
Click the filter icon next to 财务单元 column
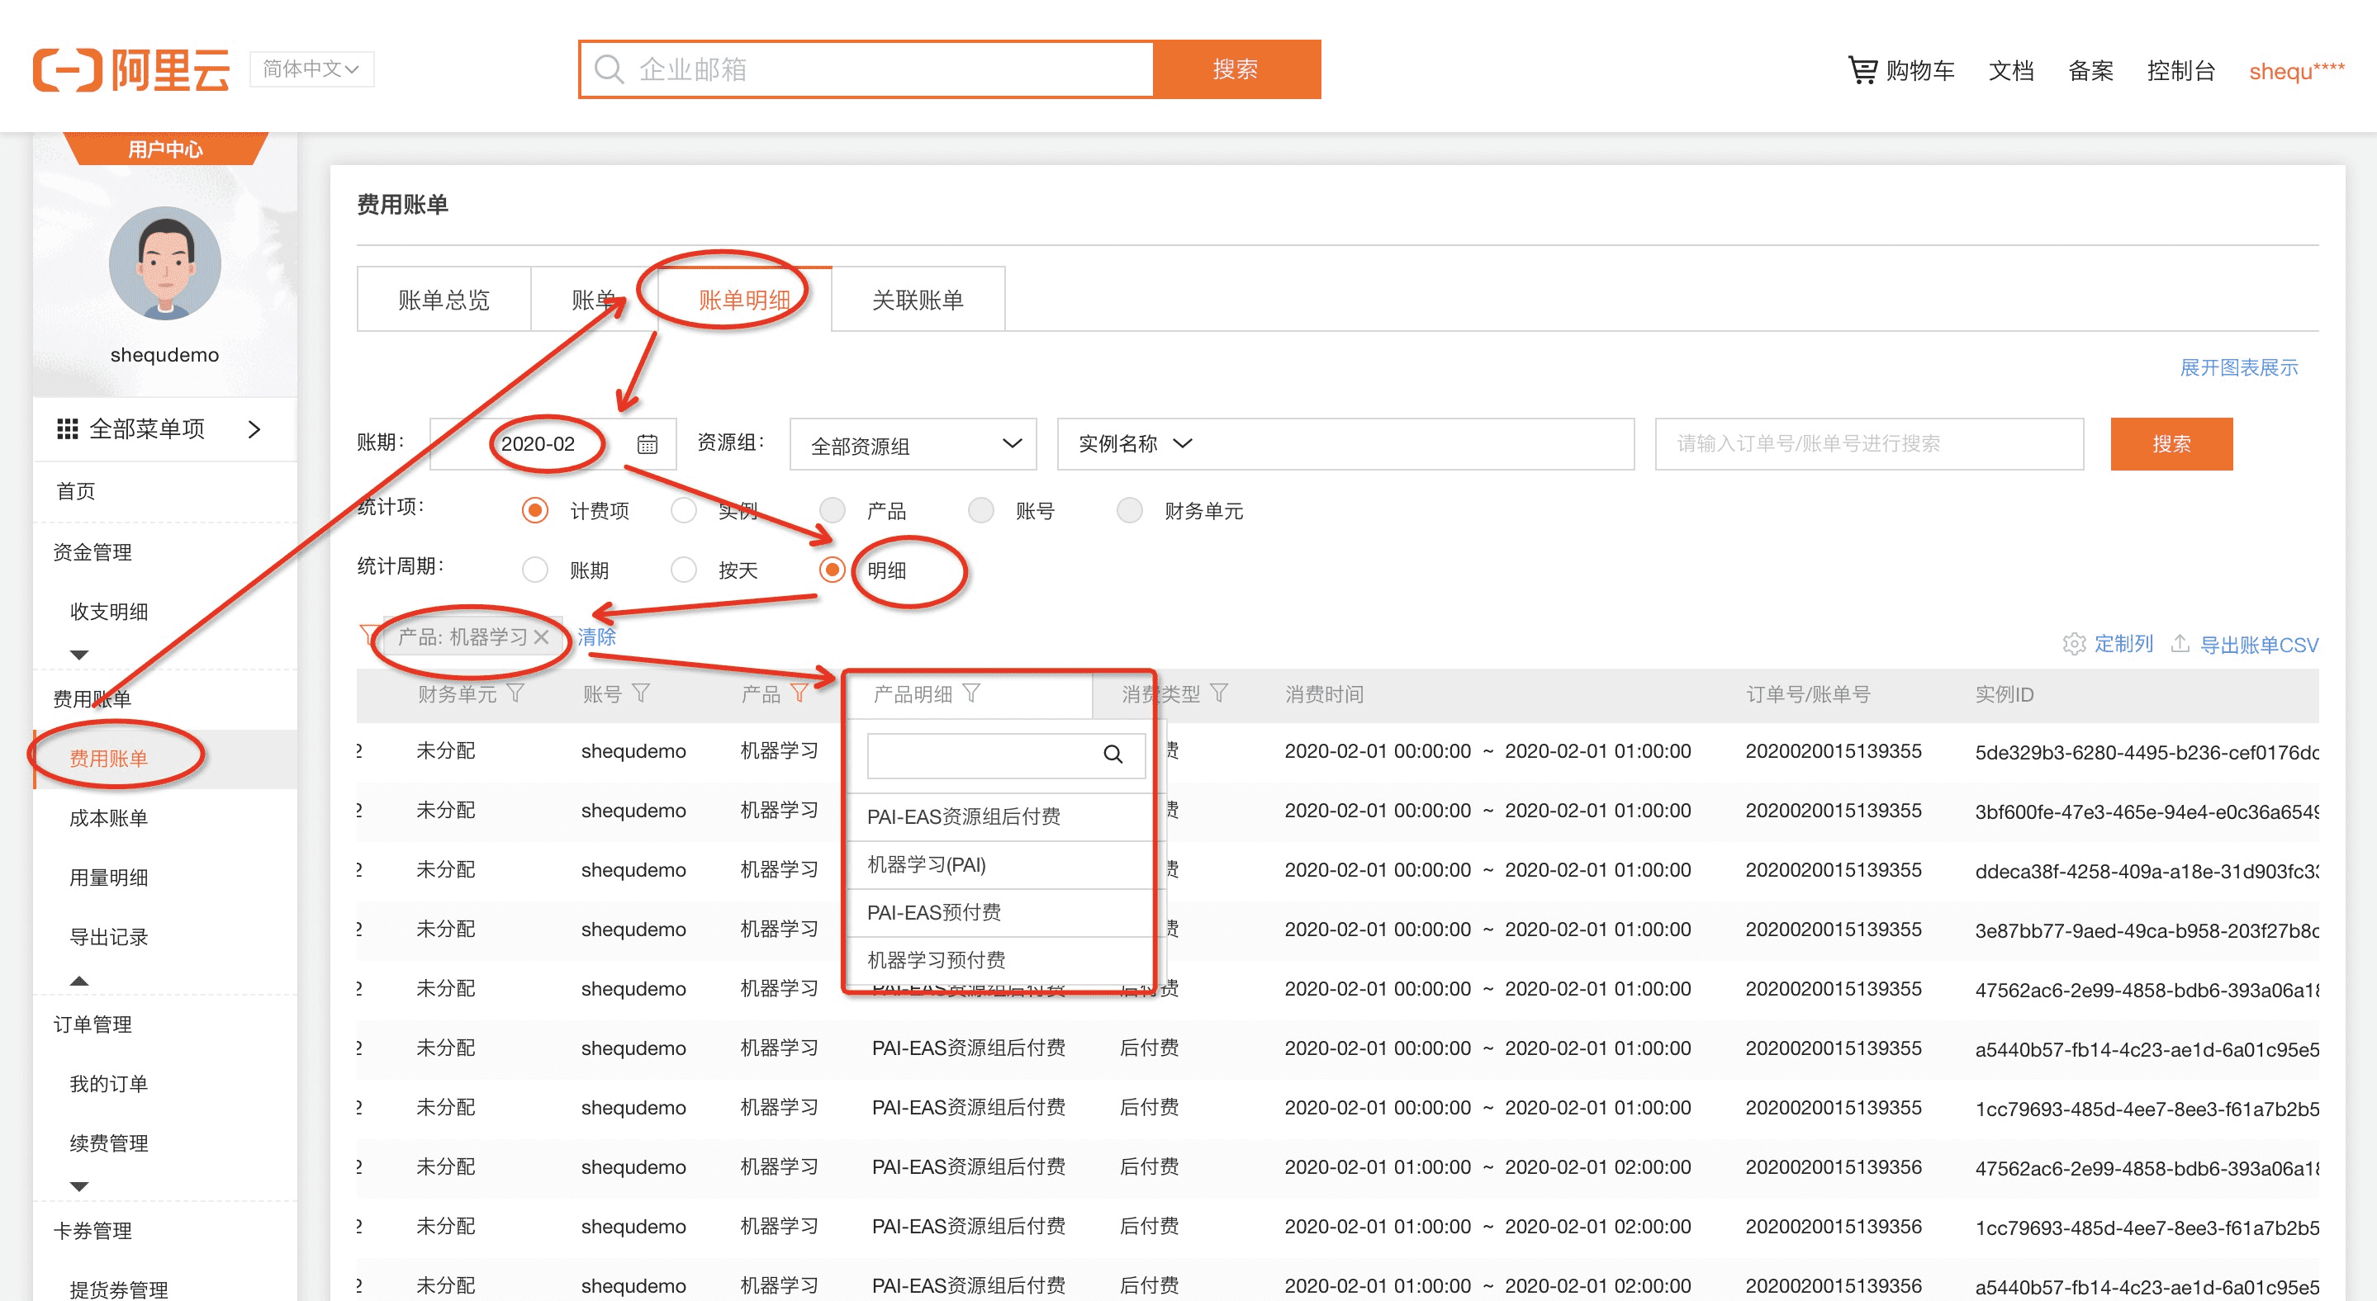(516, 693)
